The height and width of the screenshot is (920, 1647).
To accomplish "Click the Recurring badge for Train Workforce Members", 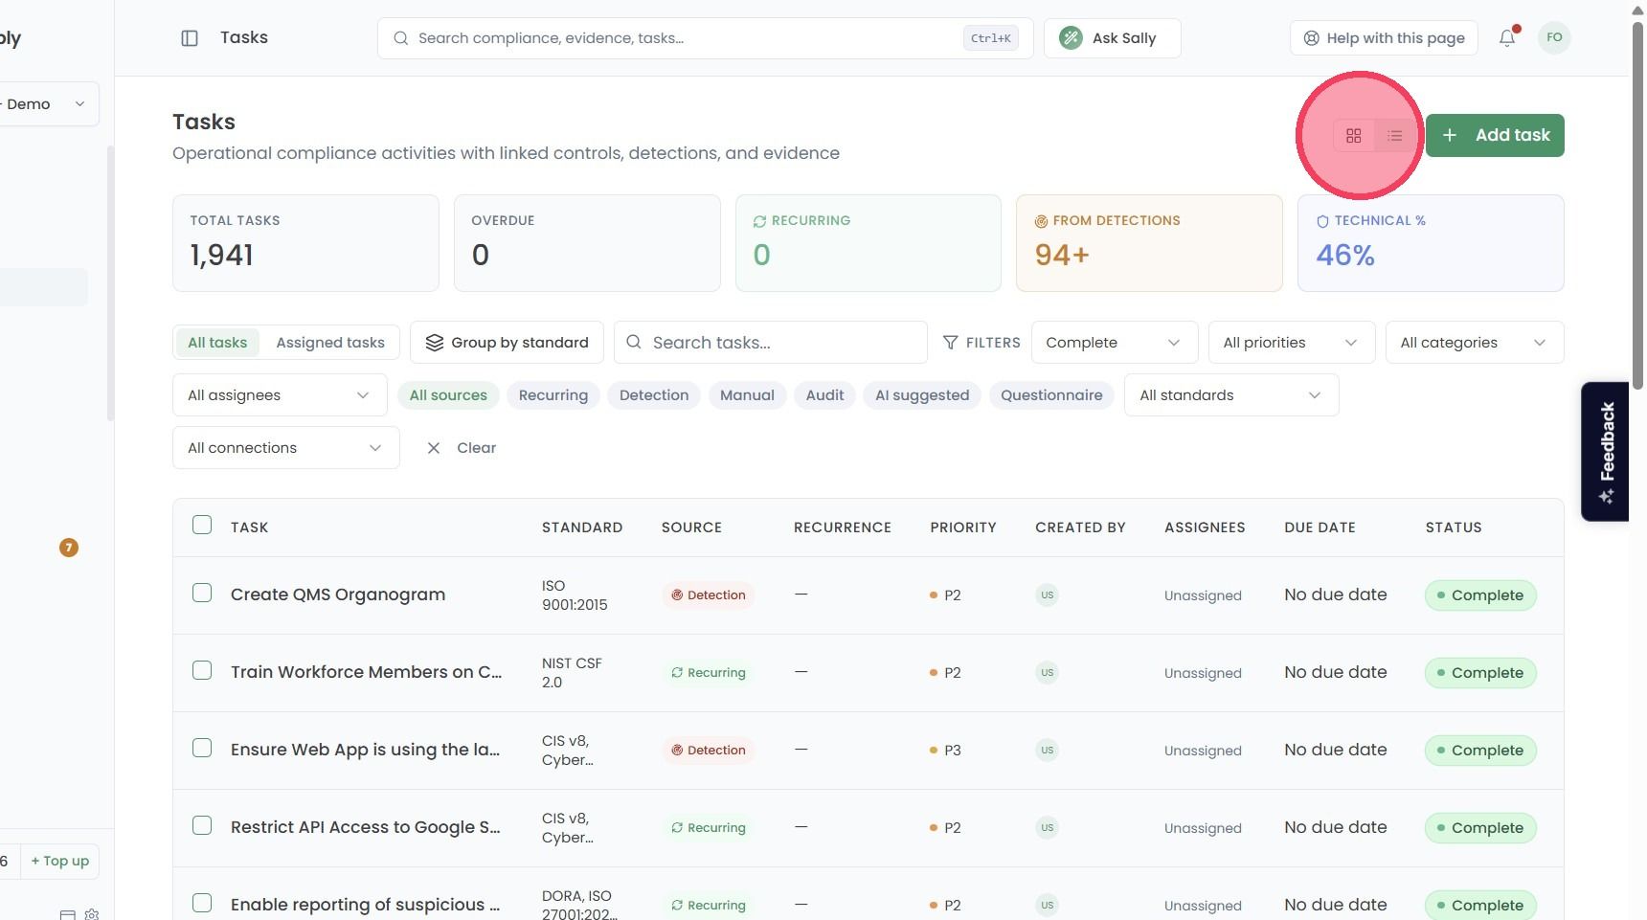I will tap(708, 673).
